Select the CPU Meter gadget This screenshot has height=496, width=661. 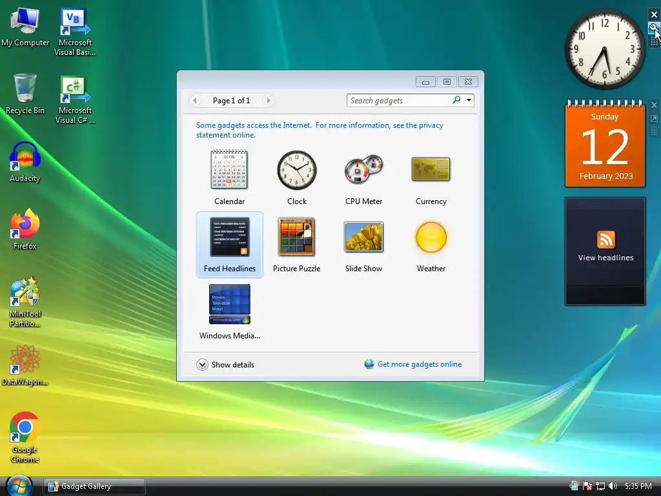(x=364, y=177)
